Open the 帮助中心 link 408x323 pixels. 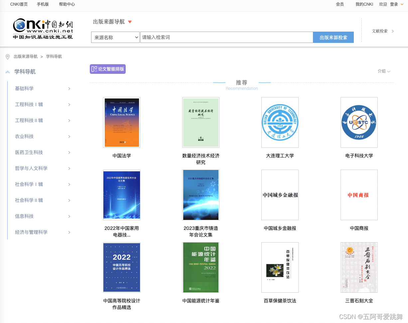click(x=67, y=4)
